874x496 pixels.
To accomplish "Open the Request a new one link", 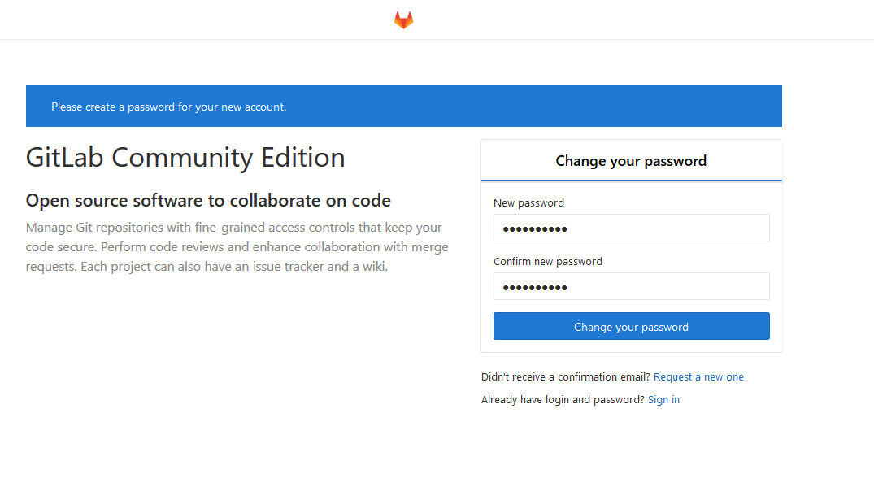I will pyautogui.click(x=698, y=377).
